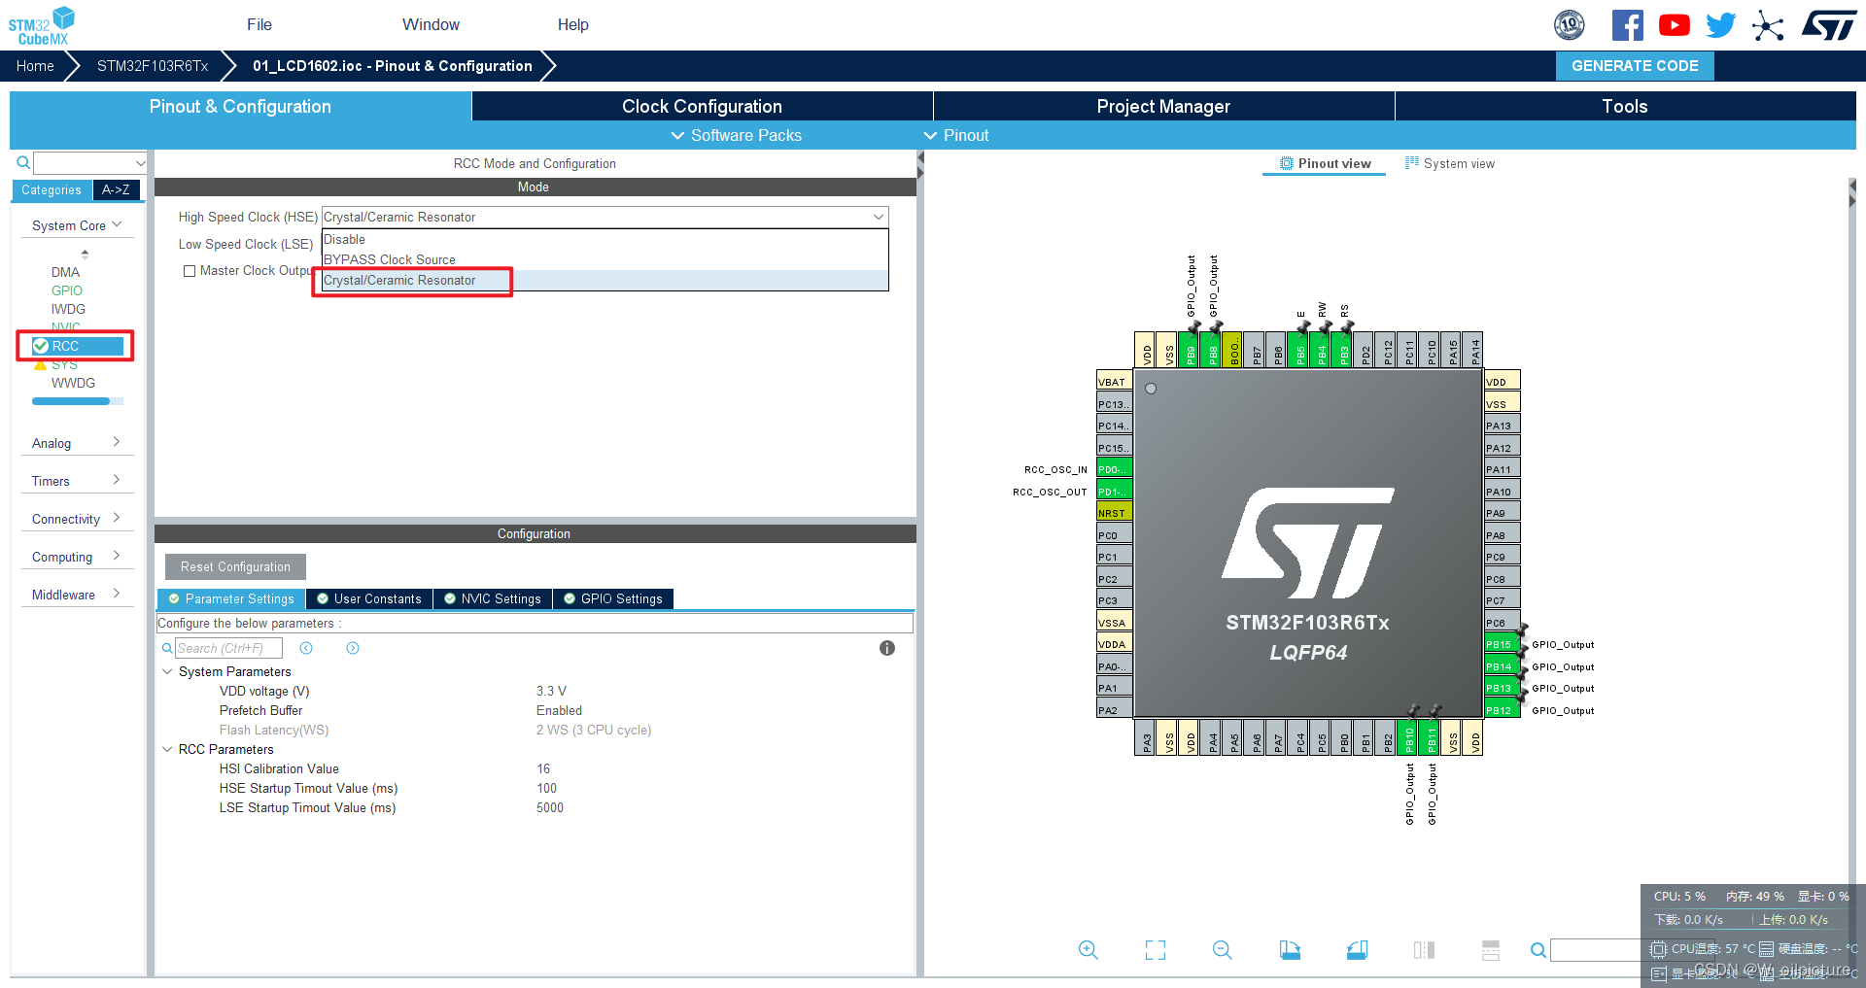Open the Help menu
Viewport: 1866px width, 988px height.
(573, 24)
